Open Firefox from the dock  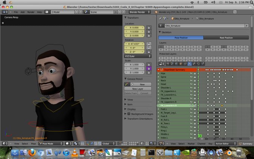[32, 153]
